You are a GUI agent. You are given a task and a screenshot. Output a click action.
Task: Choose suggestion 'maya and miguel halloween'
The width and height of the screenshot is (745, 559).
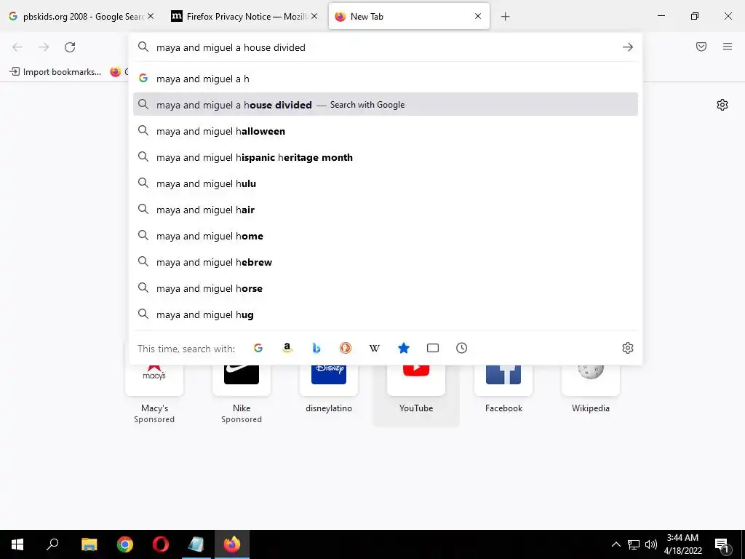pos(386,131)
